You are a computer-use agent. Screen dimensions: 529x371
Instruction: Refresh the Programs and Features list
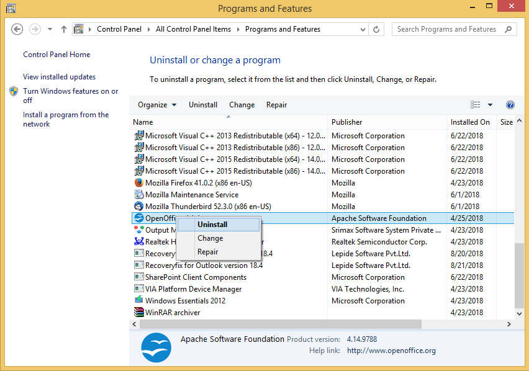pos(376,29)
